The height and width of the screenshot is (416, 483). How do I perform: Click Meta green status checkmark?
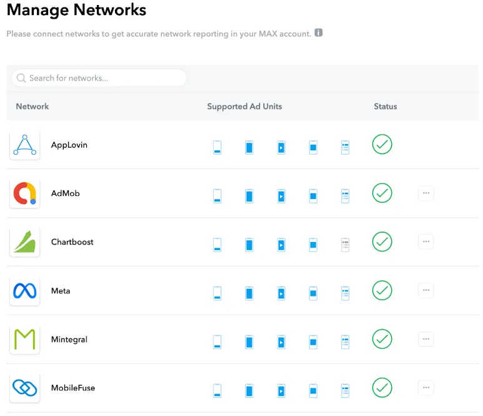click(x=382, y=290)
